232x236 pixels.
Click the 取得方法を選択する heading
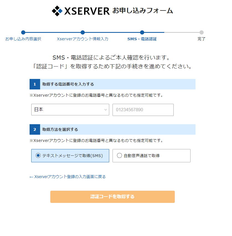[x=60, y=129]
